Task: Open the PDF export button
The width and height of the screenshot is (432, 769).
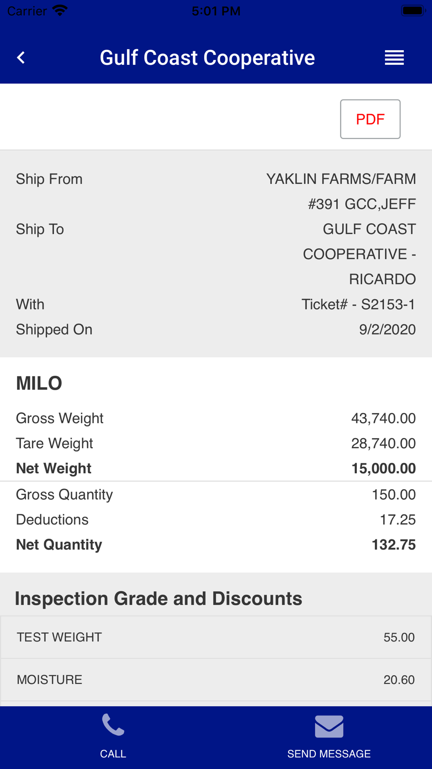Action: pyautogui.click(x=370, y=119)
